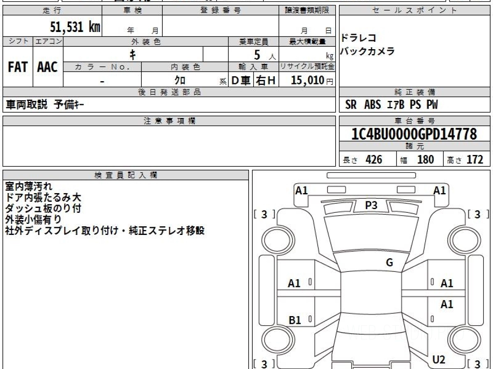Viewport: 493px width, 369px height.
Task: Select the mileage value 51,531 km
Action: click(x=75, y=27)
